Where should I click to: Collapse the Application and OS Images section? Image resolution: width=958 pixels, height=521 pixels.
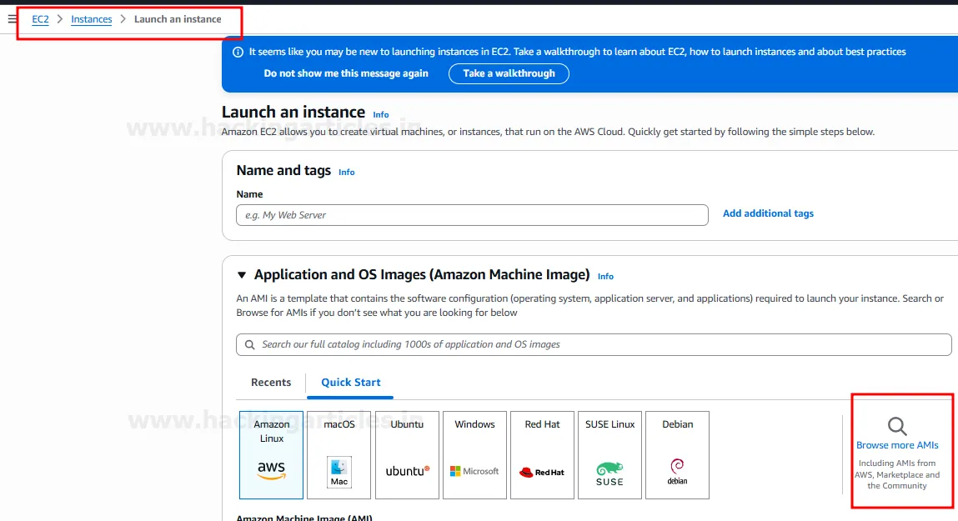click(241, 273)
